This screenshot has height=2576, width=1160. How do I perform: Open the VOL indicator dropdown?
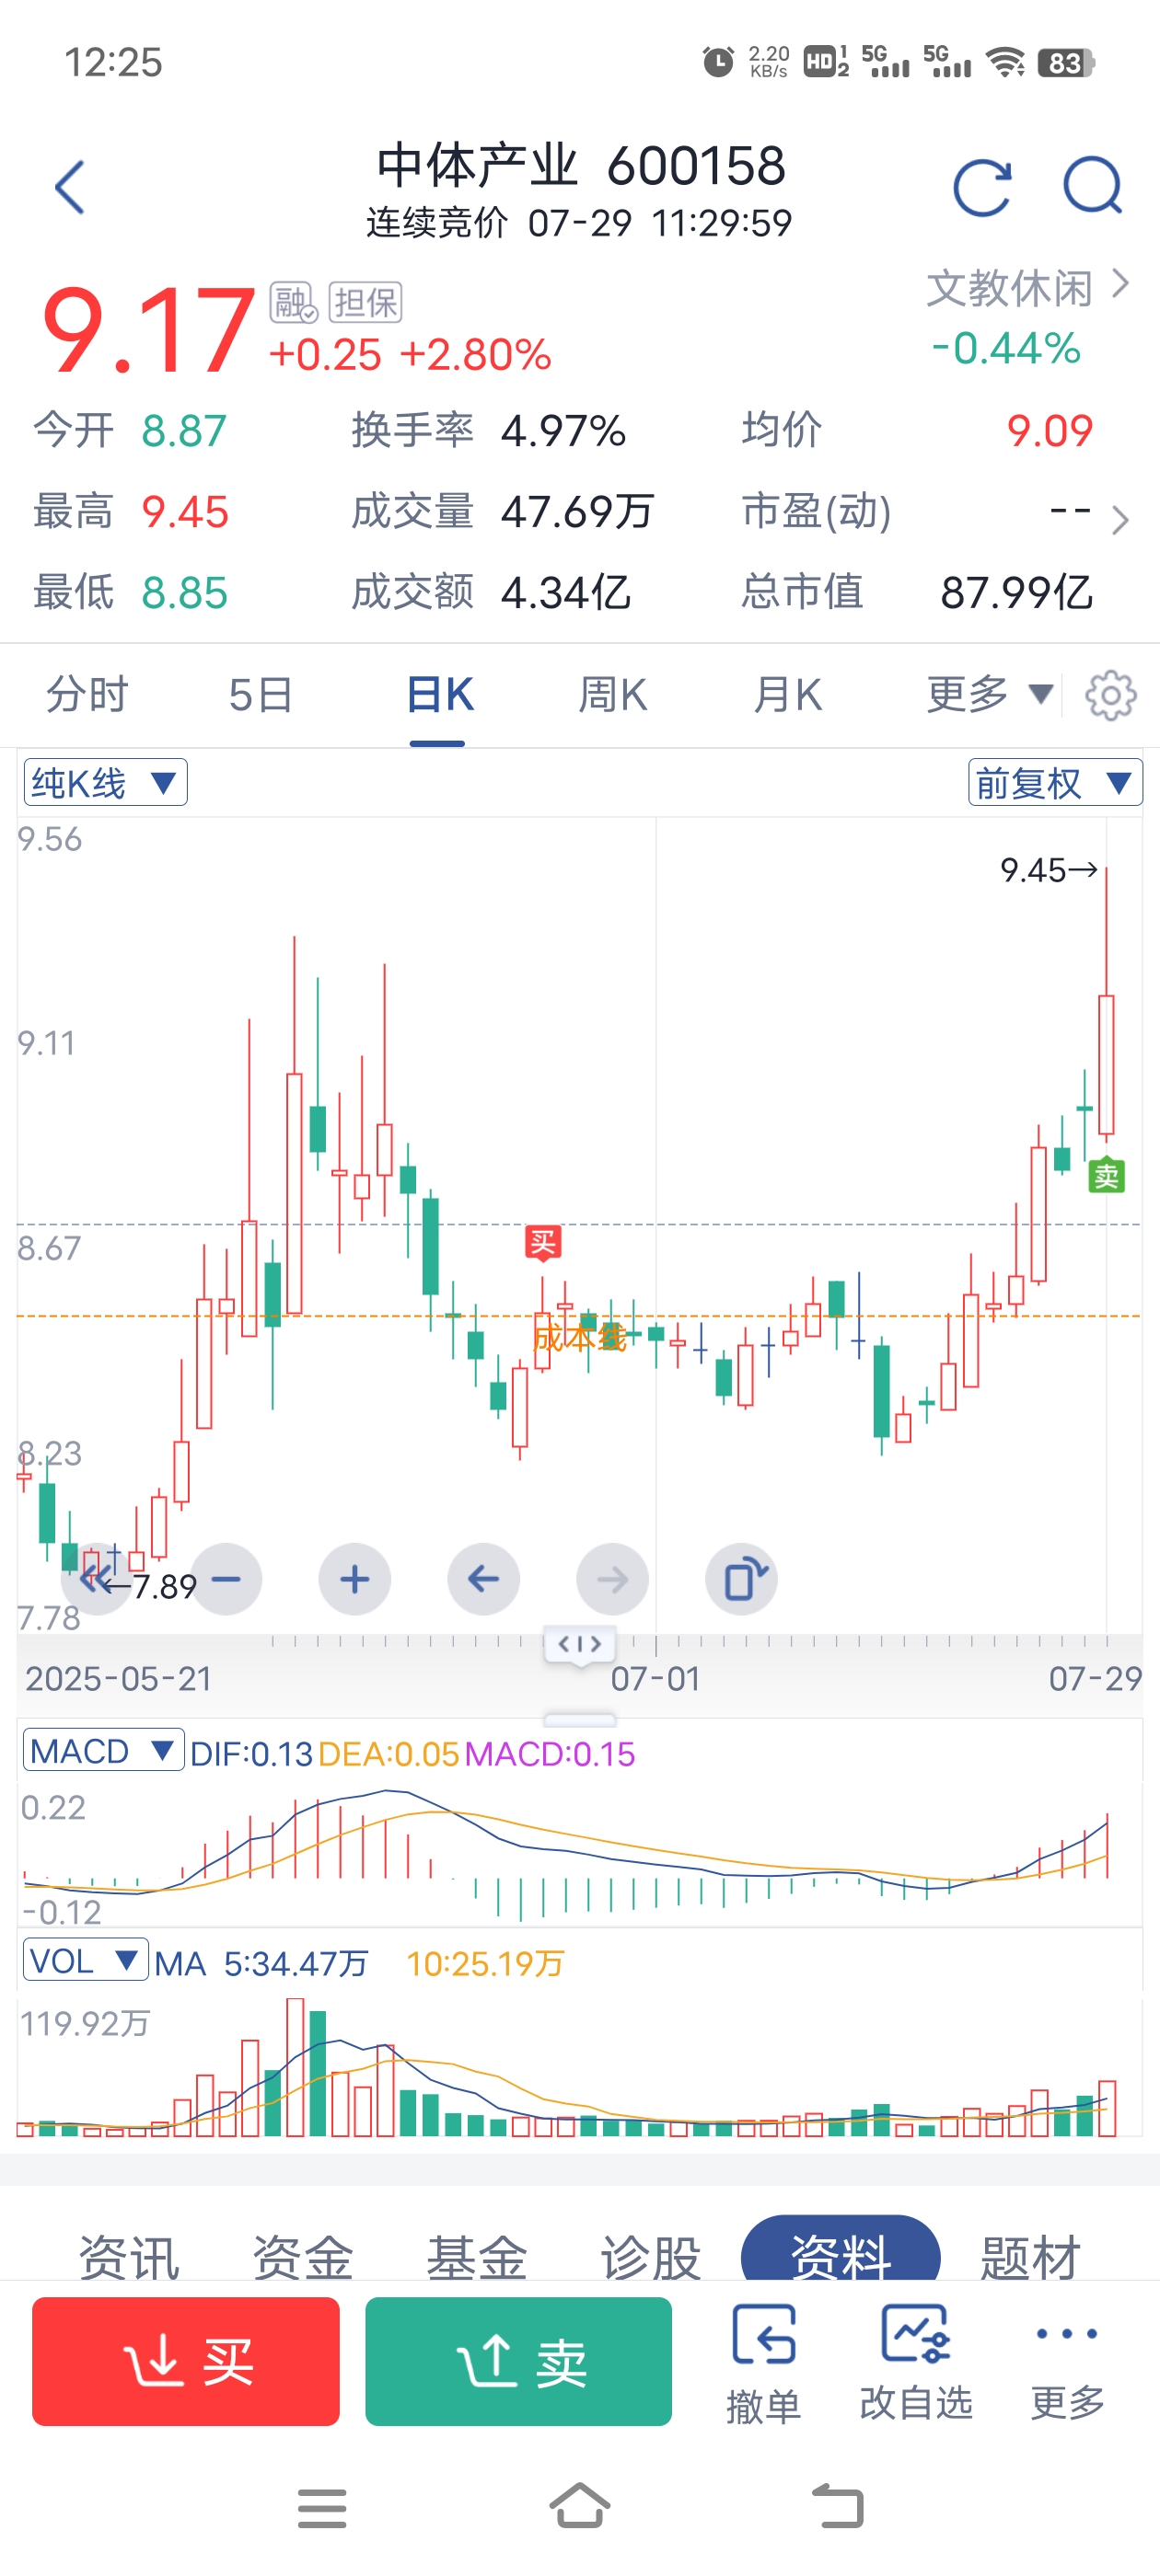pos(85,1960)
